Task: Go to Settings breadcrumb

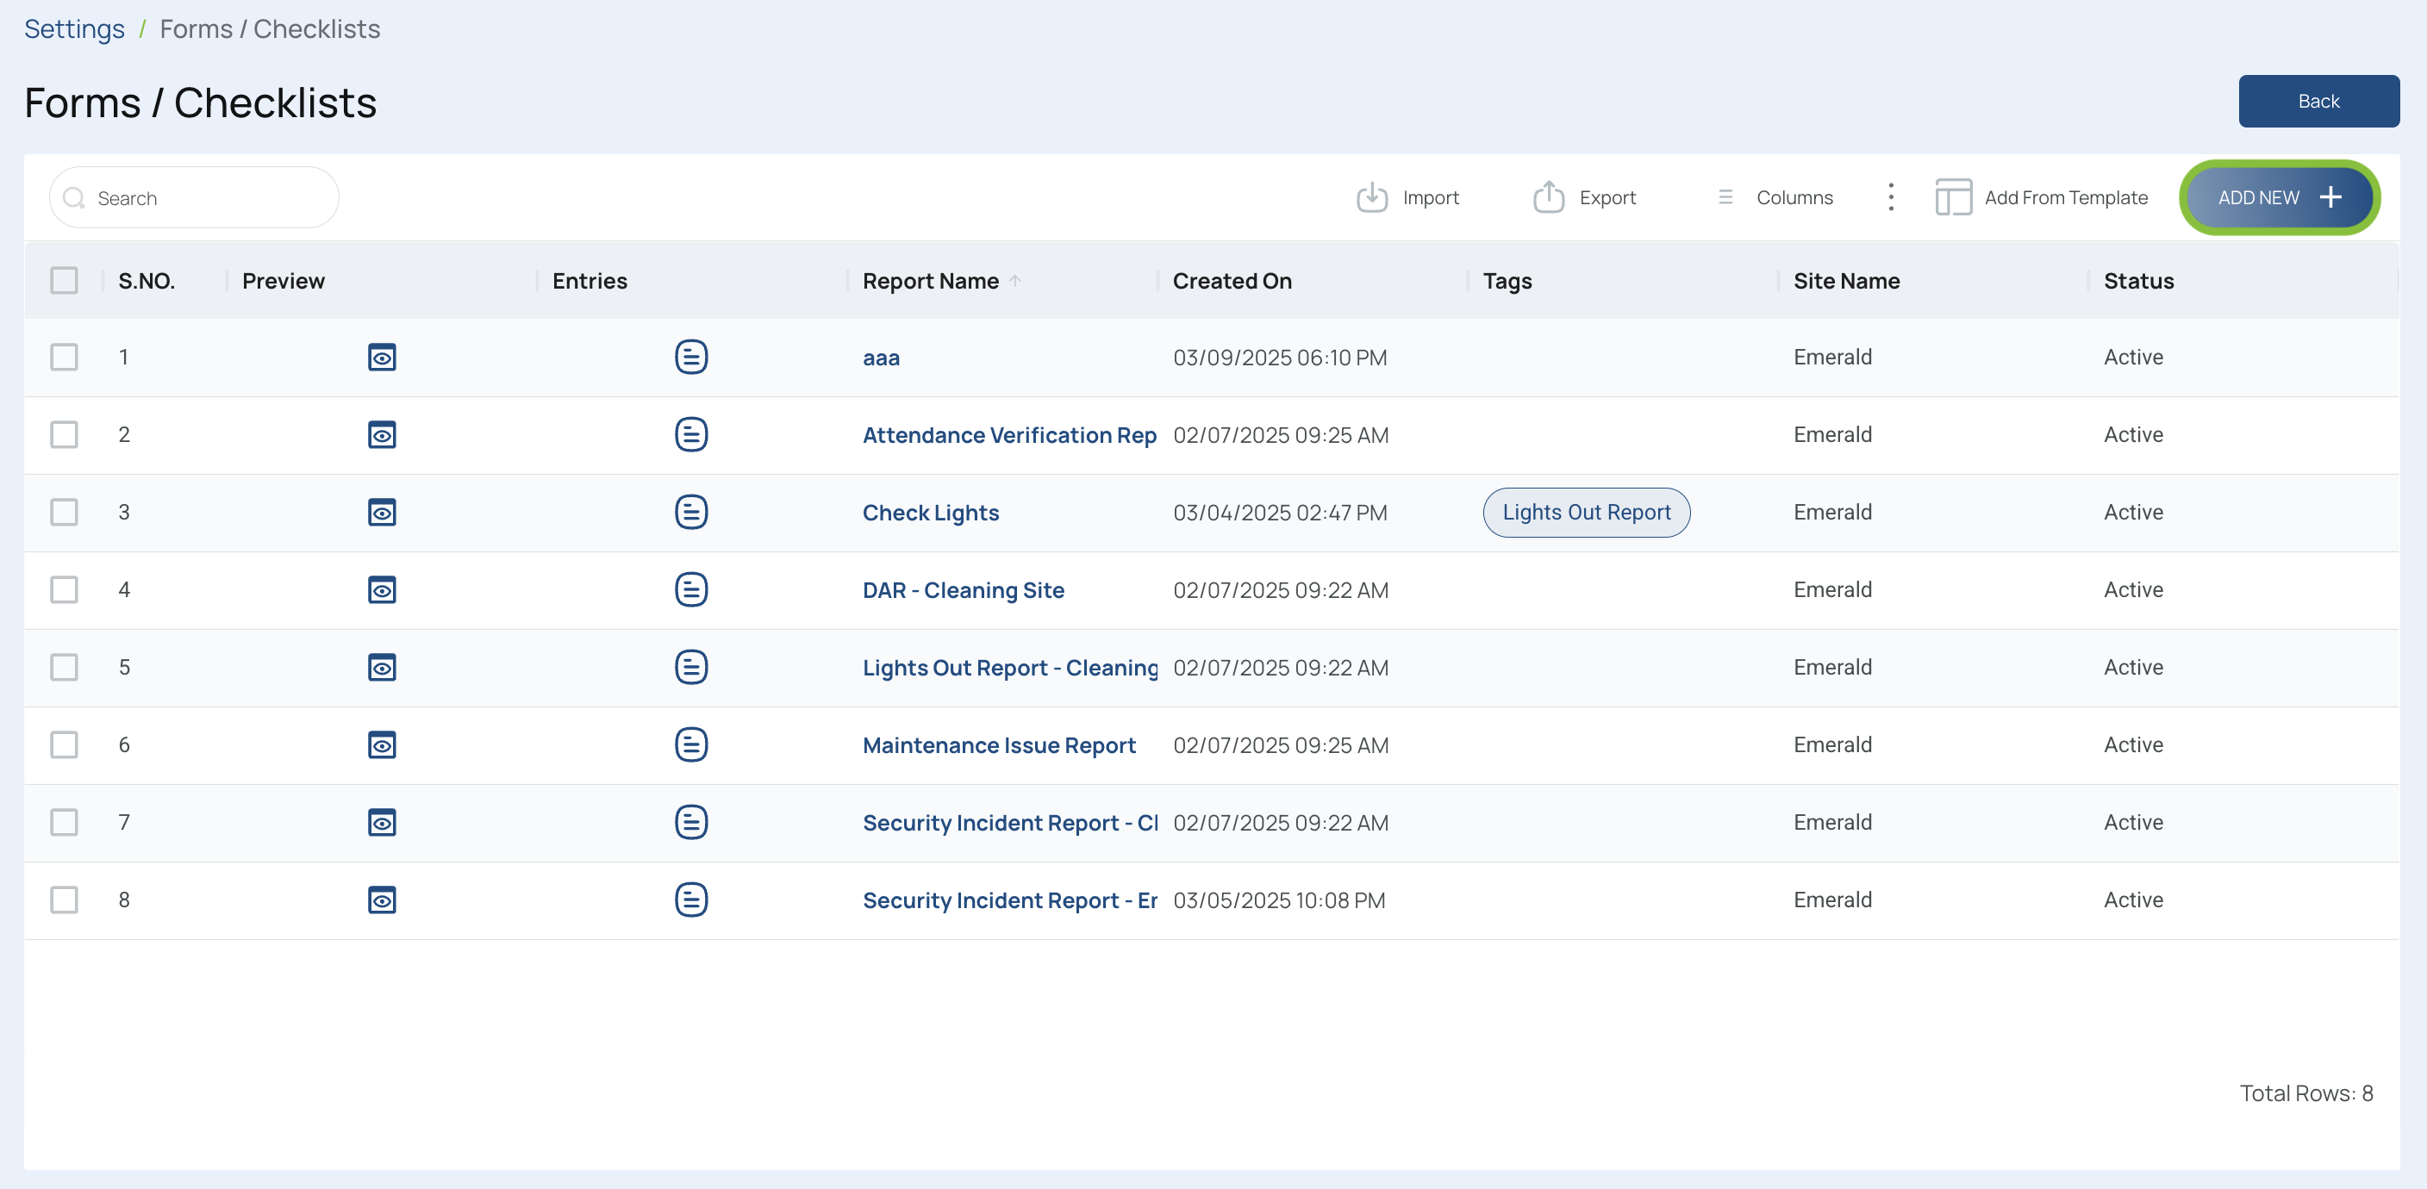Action: point(73,29)
